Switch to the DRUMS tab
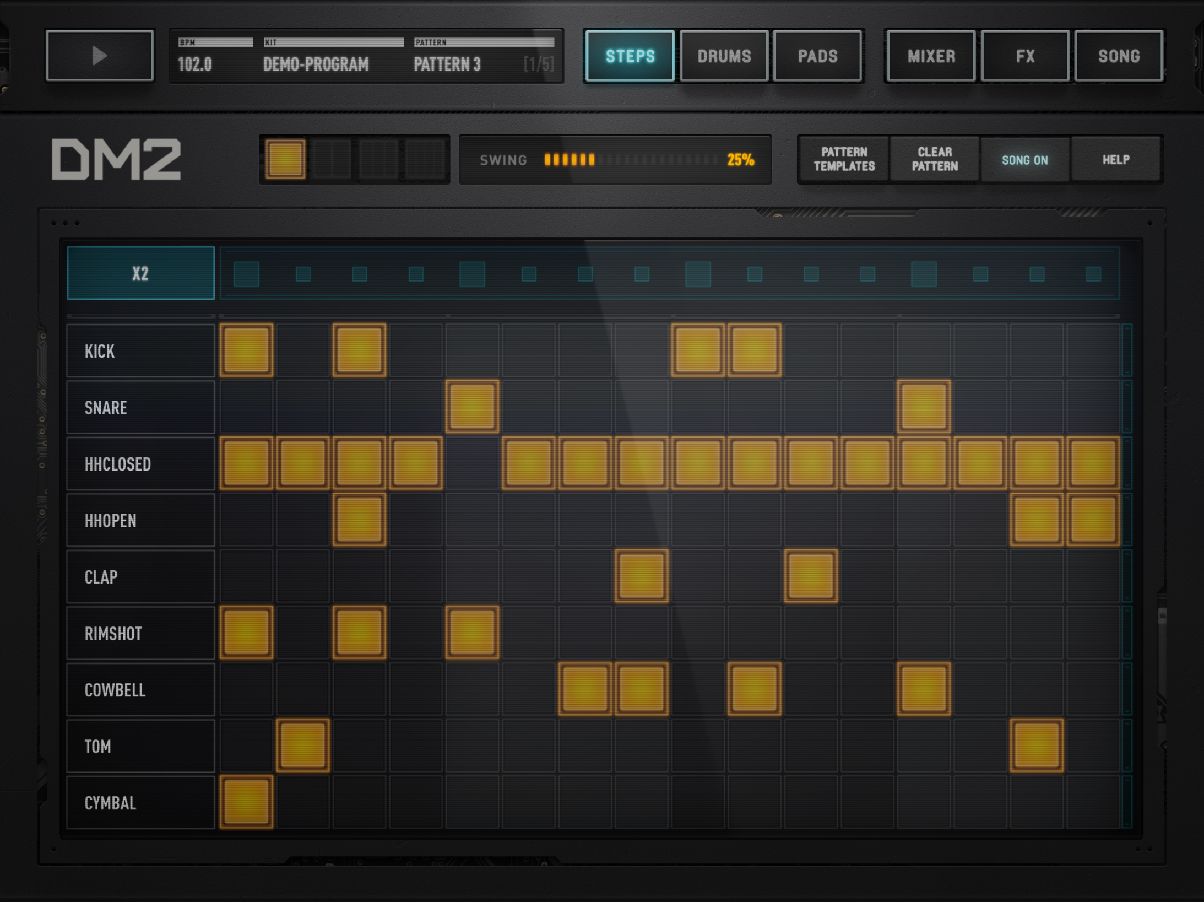Screen dimensions: 1204x902 (724, 56)
